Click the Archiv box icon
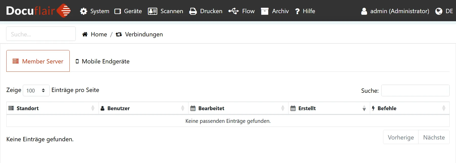 click(x=265, y=11)
